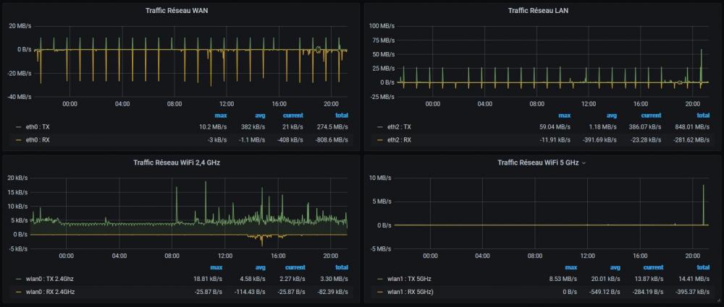Viewport: 724px width, 307px height.
Task: Open the Traffic Réseau LAN panel title menu
Action: [x=537, y=11]
